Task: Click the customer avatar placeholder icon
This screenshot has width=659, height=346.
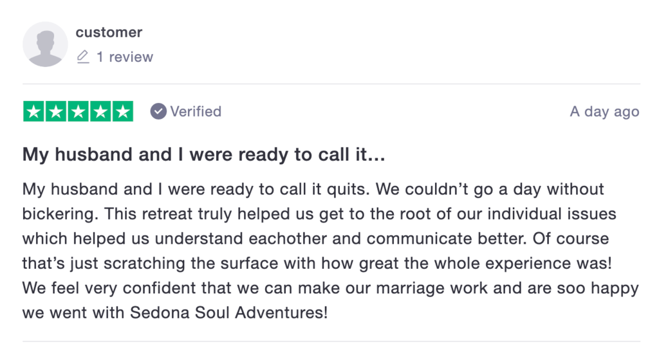Action: point(45,44)
